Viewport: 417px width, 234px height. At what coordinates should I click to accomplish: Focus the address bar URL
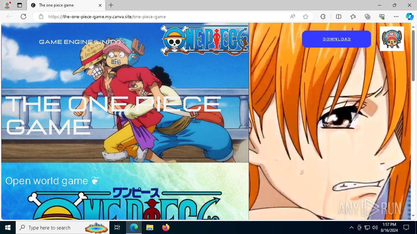(107, 17)
